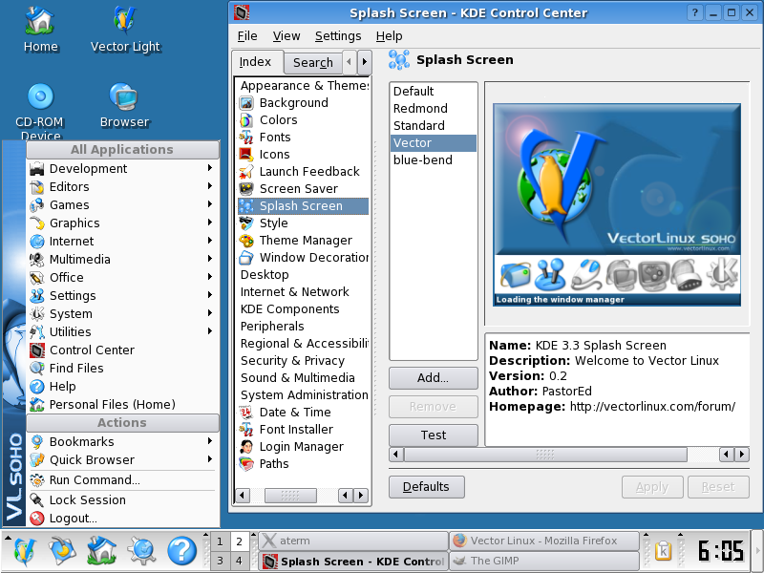The width and height of the screenshot is (764, 573).
Task: Expand the Quick Browser submenu
Action: (x=92, y=459)
